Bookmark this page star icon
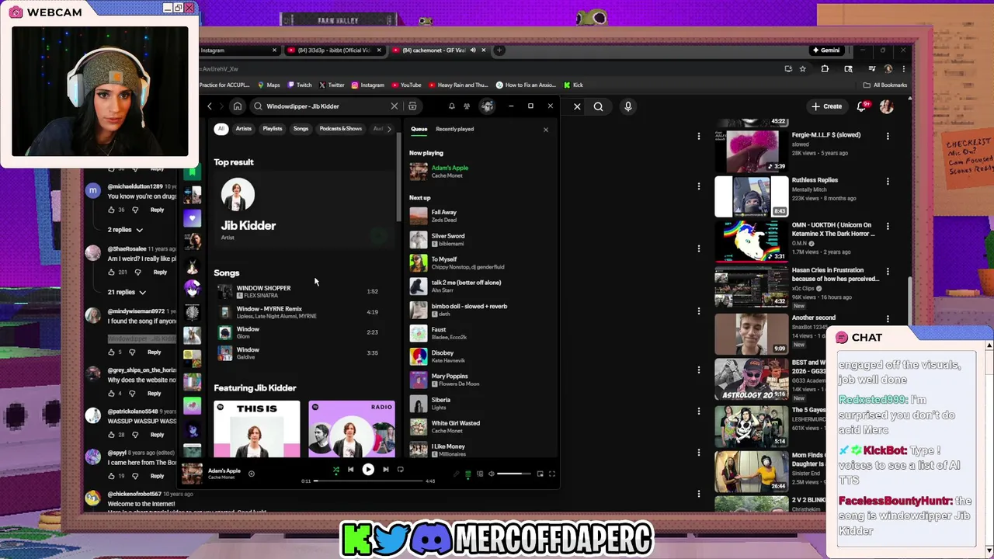 [803, 69]
